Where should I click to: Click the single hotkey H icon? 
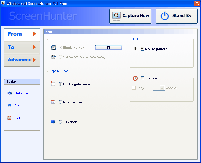coord(53,48)
